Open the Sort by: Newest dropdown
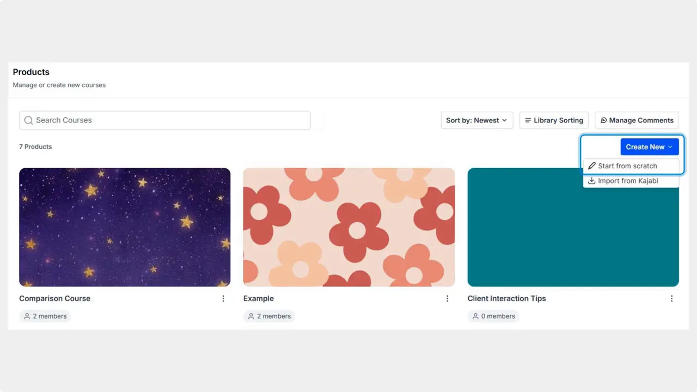The image size is (697, 392). [x=476, y=120]
